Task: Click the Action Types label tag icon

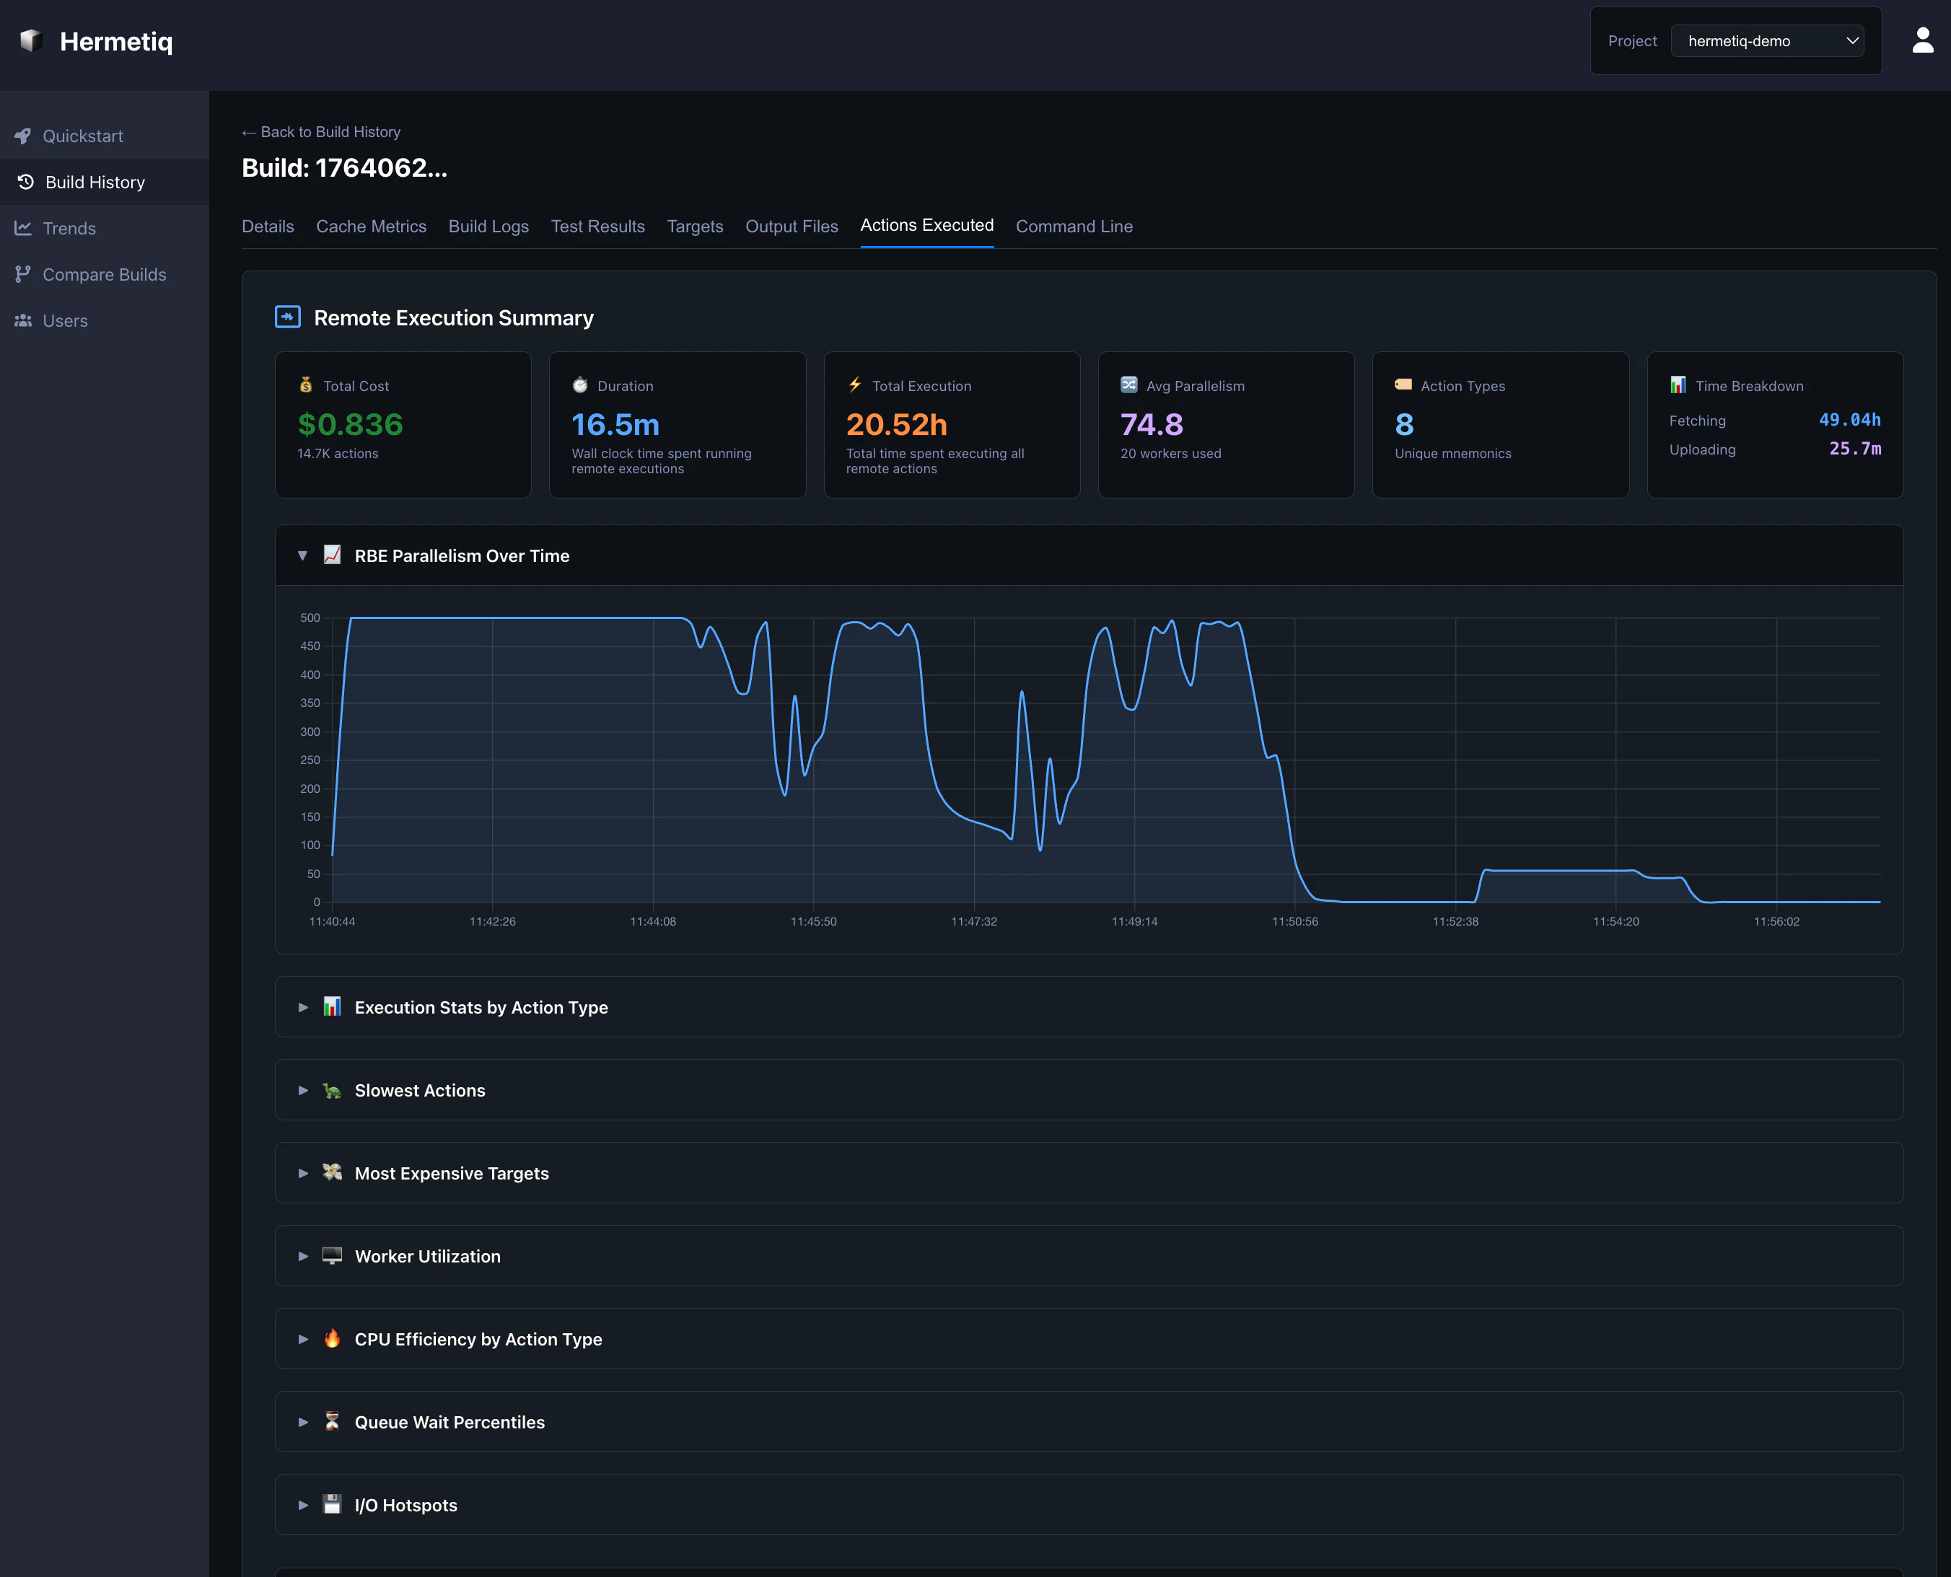Action: point(1403,385)
